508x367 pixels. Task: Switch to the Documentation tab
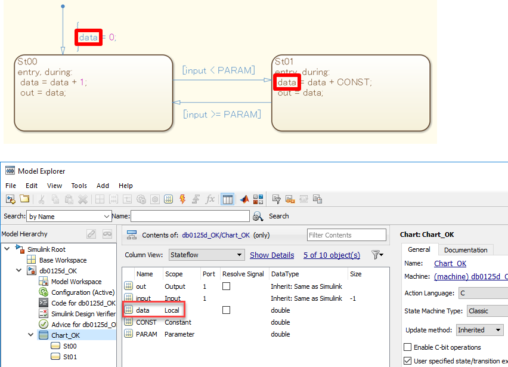466,250
